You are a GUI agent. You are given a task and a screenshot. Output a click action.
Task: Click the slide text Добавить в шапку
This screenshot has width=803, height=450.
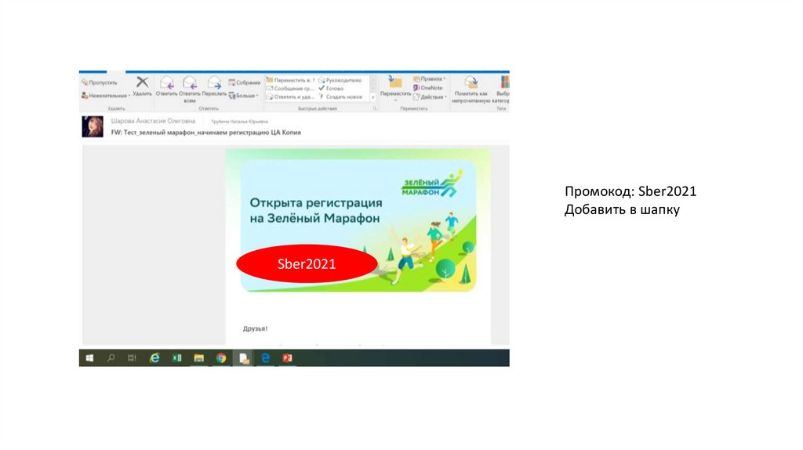point(622,210)
